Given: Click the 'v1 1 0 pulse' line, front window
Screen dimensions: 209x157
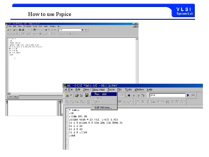Looking at the screenshot, I should pos(96,123).
